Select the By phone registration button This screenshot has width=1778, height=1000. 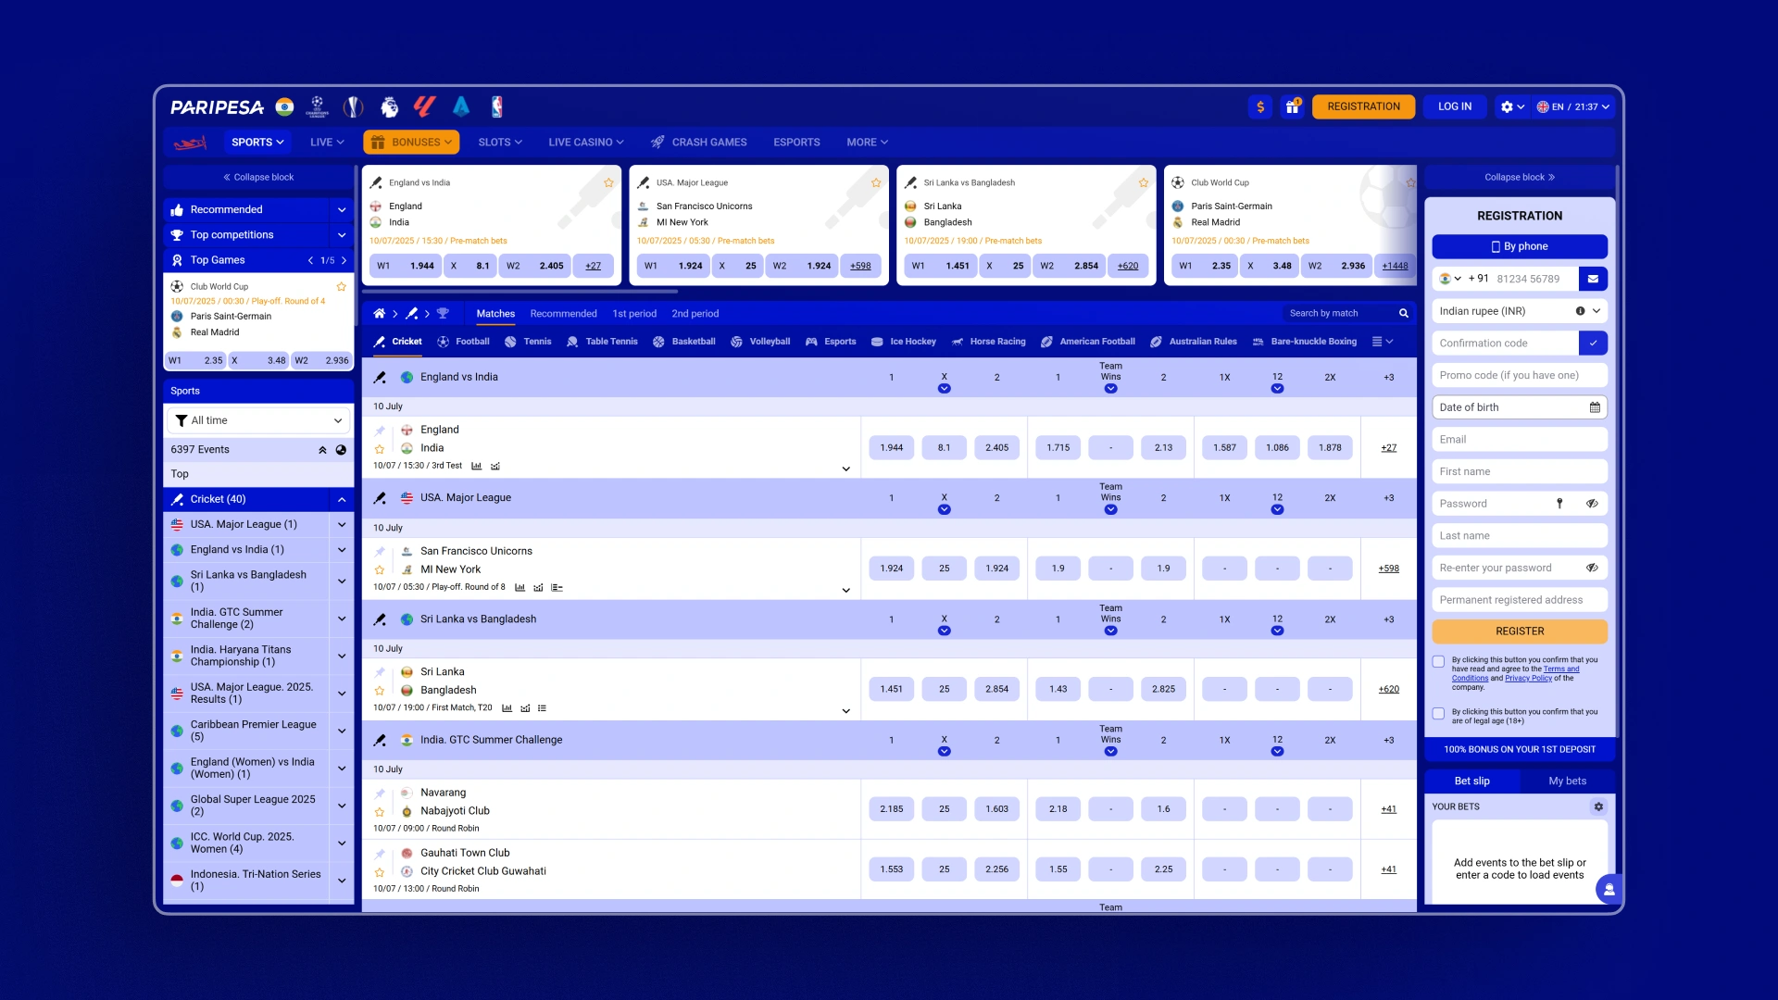point(1520,246)
